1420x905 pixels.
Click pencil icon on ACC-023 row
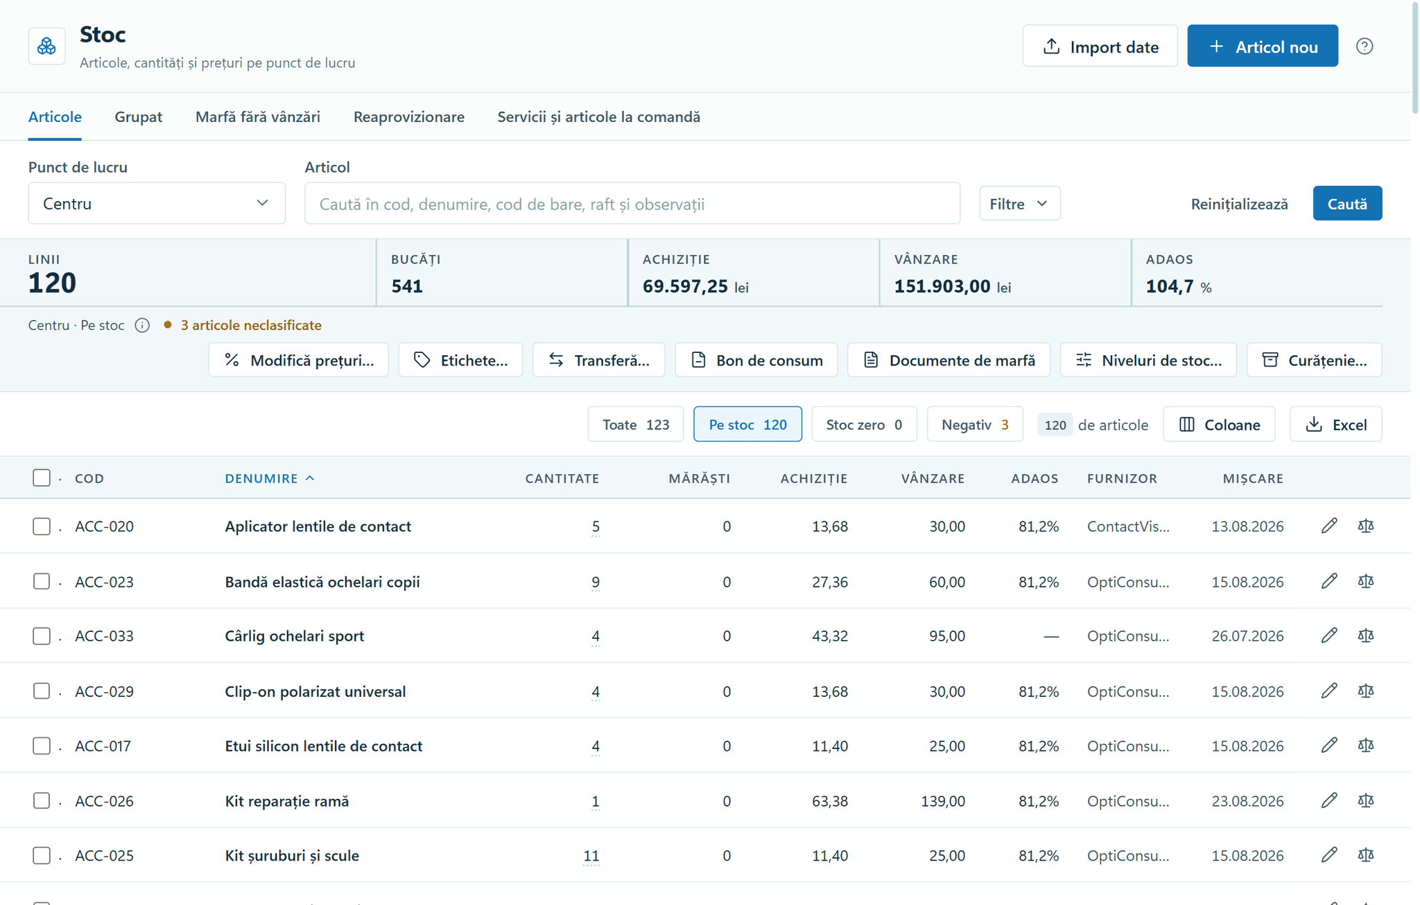[x=1328, y=581]
